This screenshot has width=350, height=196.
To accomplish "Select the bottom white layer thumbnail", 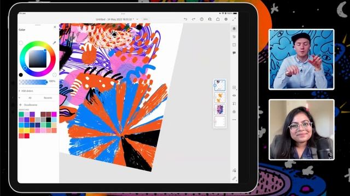I will [220, 122].
